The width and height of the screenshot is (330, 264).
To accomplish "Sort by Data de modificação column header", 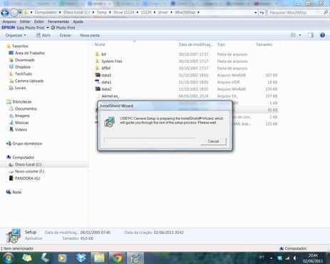I will tap(196, 44).
